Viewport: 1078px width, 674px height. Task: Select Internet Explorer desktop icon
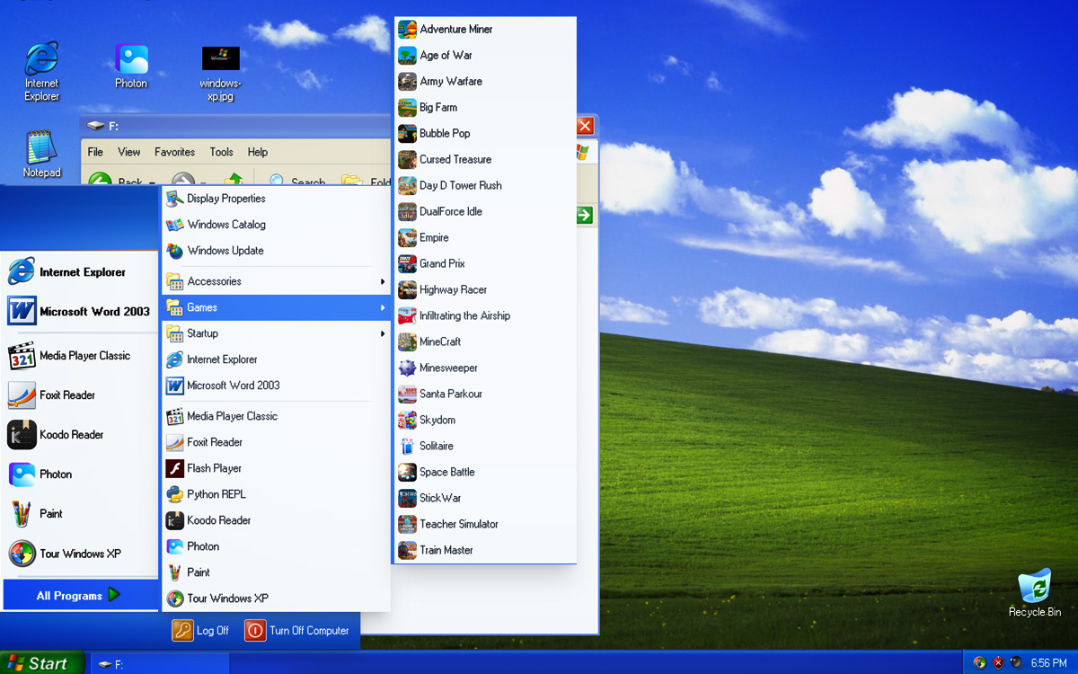tap(41, 71)
